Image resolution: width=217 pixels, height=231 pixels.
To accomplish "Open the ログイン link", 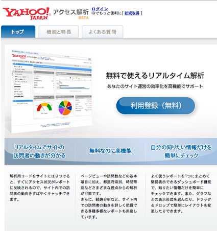I will tap(100, 9).
